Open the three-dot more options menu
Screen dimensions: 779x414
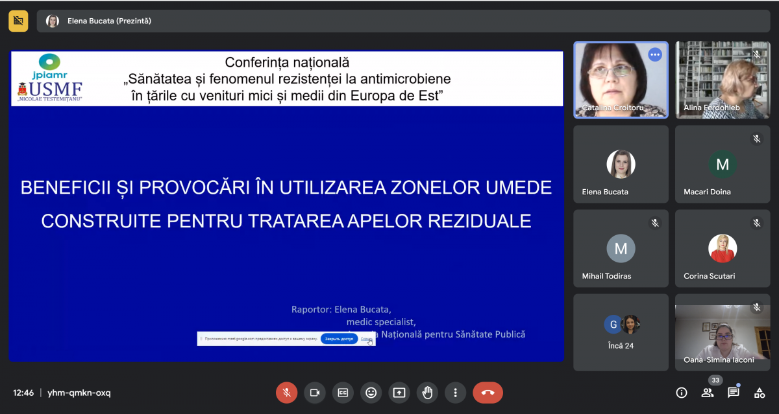coord(456,393)
